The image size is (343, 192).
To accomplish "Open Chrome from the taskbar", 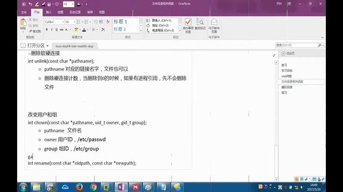I will click(93, 187).
